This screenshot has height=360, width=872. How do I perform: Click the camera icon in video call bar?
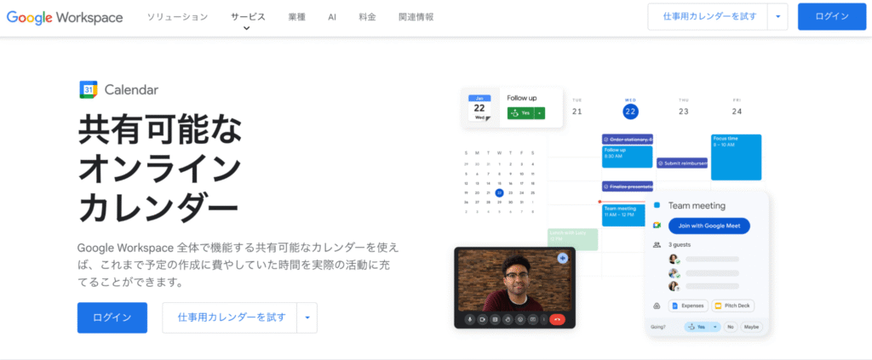click(x=482, y=319)
